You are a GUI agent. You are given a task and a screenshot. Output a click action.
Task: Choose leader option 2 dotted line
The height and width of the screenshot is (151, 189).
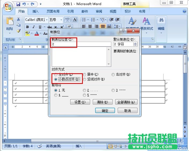(x=84, y=90)
